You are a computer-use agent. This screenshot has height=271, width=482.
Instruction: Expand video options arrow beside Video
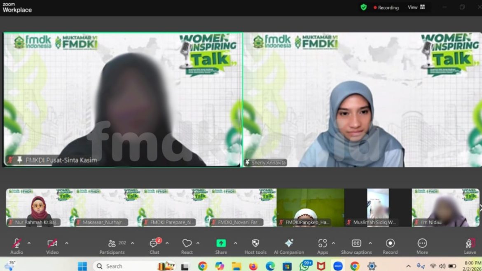click(x=67, y=243)
